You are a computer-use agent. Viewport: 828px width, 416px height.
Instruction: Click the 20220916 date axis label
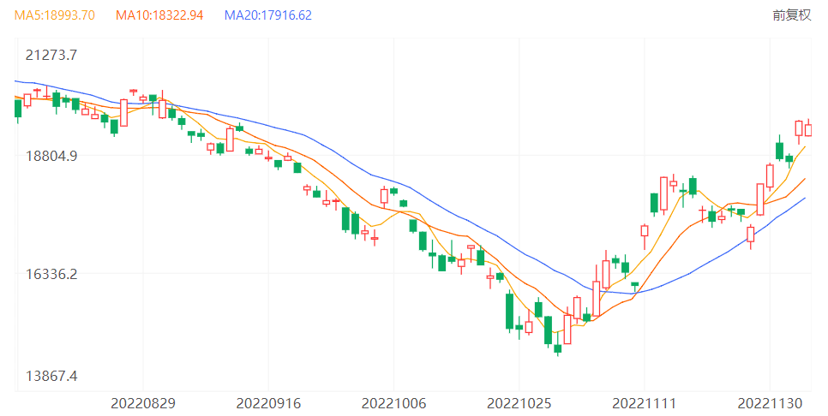click(x=268, y=404)
